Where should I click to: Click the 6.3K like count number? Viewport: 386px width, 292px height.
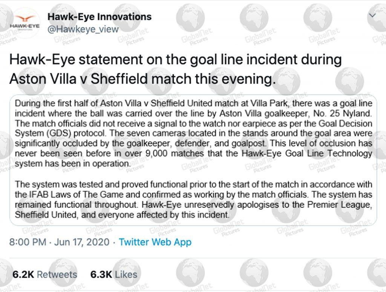pos(101,275)
